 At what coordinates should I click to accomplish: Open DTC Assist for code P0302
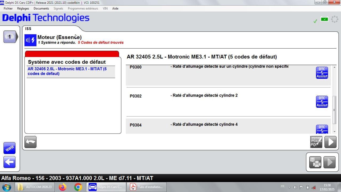click(322, 102)
